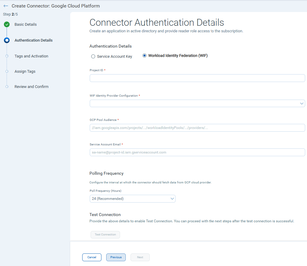Viewport: 307px width, 266px height.
Task: Open the Basic Details step
Action: pos(26,25)
